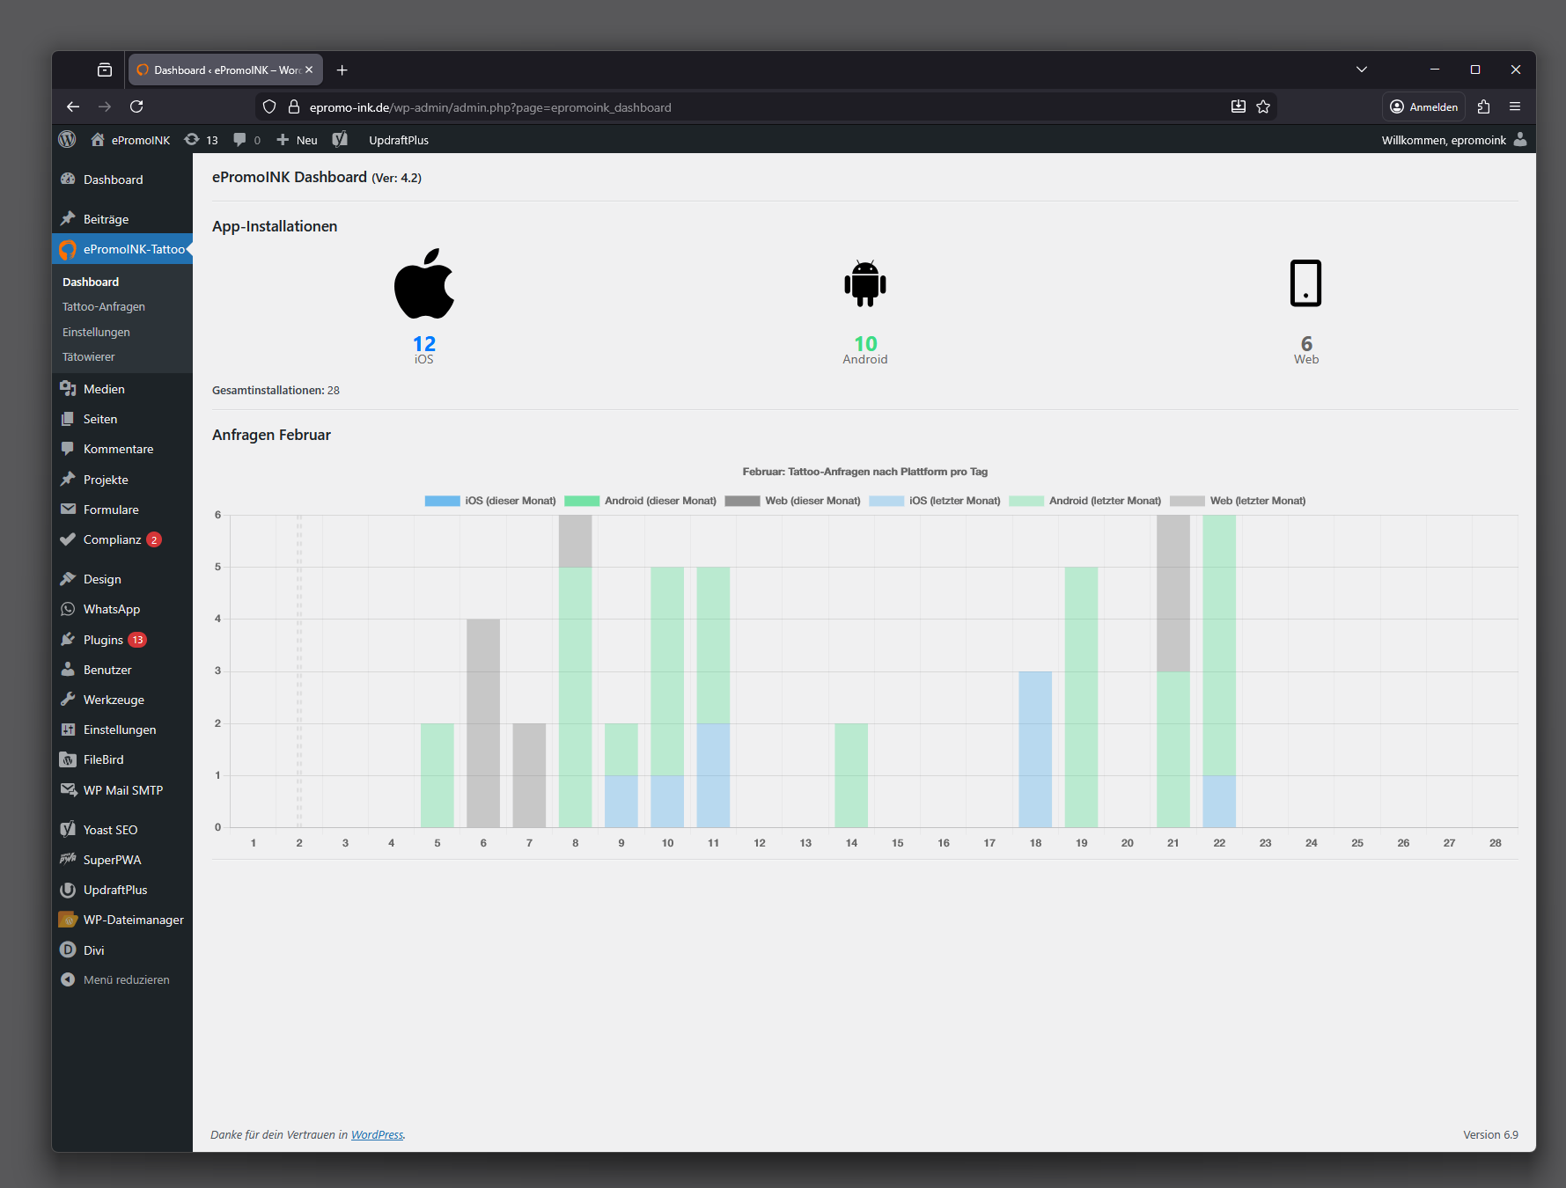Open the browser extensions icon
This screenshot has width=1566, height=1188.
[1483, 106]
